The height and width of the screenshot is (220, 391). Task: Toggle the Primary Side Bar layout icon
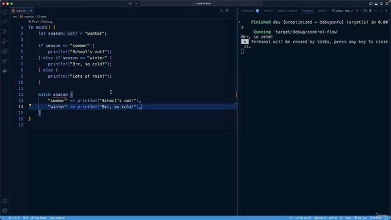tap(371, 4)
